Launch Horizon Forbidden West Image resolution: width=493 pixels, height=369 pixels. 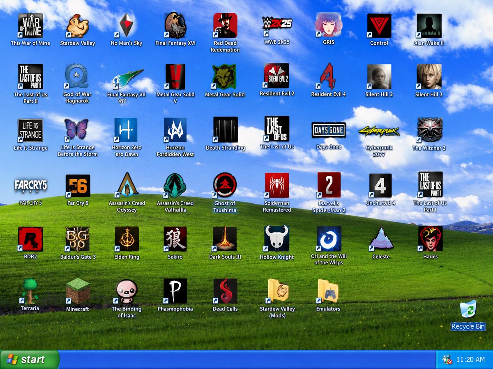point(175,130)
